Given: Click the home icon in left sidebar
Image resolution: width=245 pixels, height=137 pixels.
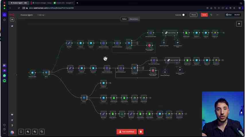Looking at the screenshot, I should pyautogui.click(x=12, y=26).
